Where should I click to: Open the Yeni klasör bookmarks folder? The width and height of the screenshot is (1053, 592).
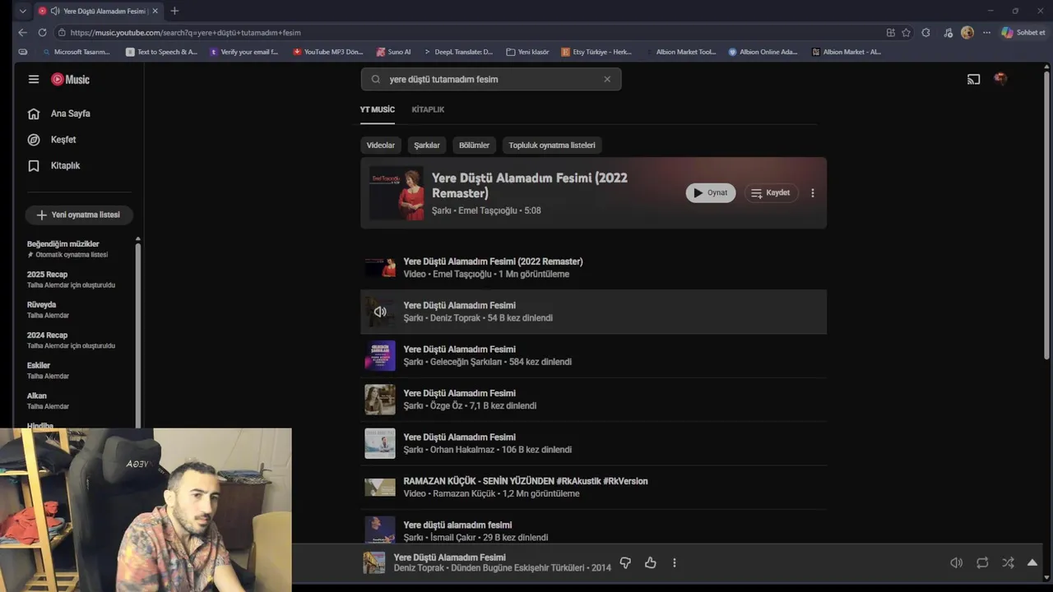click(527, 52)
